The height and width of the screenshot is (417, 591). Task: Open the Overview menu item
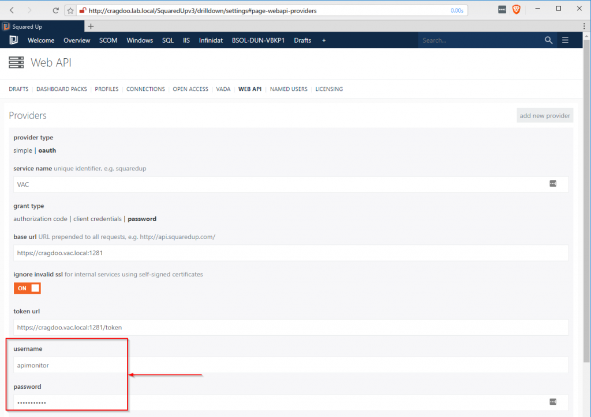click(x=77, y=40)
